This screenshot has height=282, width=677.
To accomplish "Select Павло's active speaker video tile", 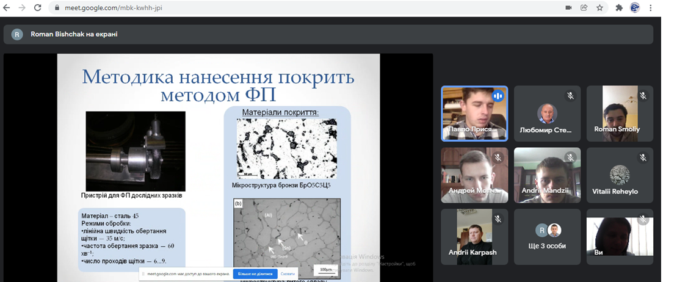I will [x=474, y=114].
